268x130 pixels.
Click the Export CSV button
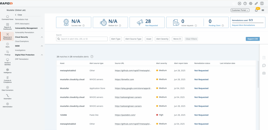pos(253,39)
